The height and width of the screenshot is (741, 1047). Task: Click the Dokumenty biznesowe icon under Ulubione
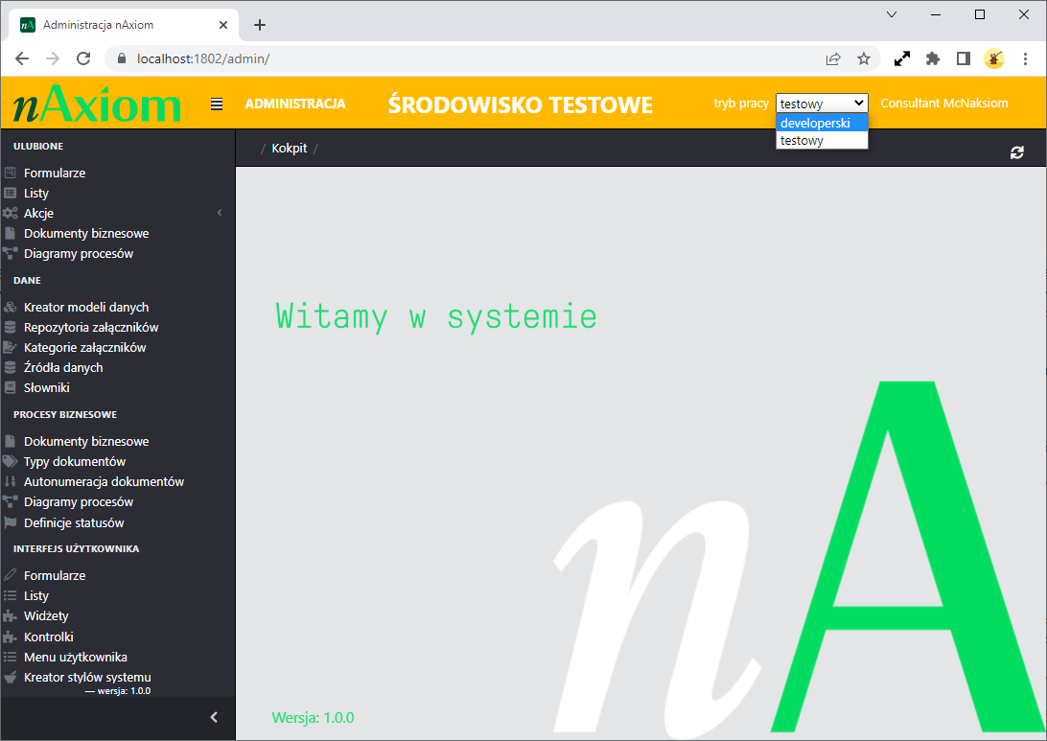(x=10, y=234)
